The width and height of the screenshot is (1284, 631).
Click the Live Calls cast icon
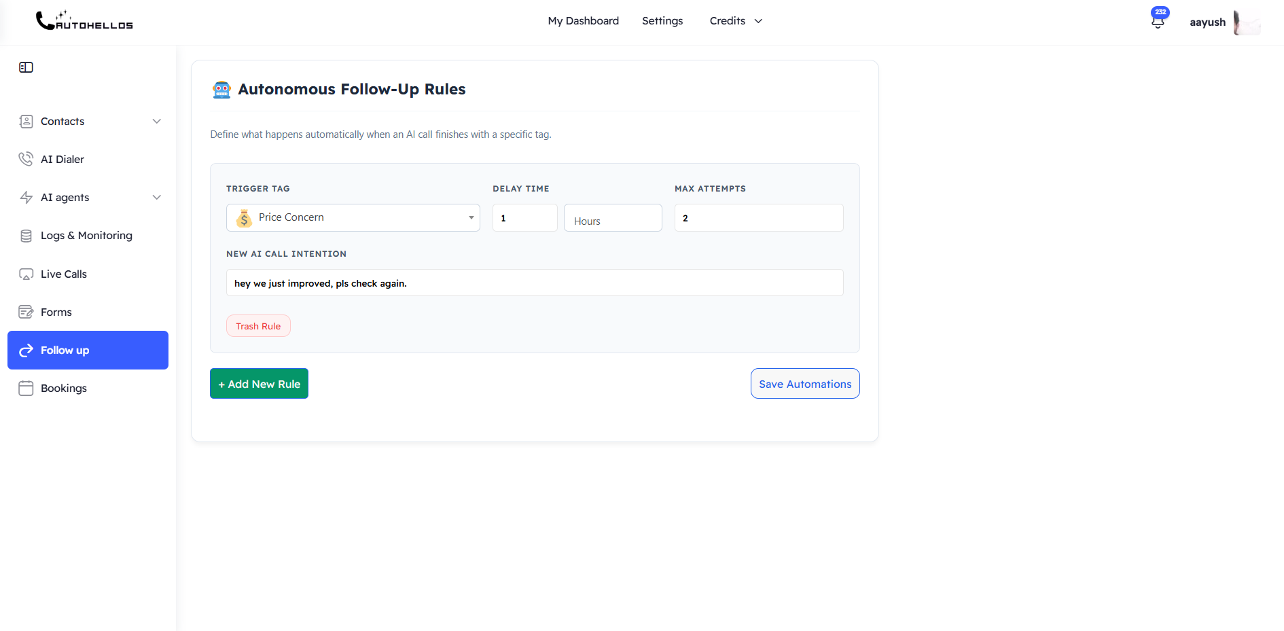pyautogui.click(x=26, y=274)
